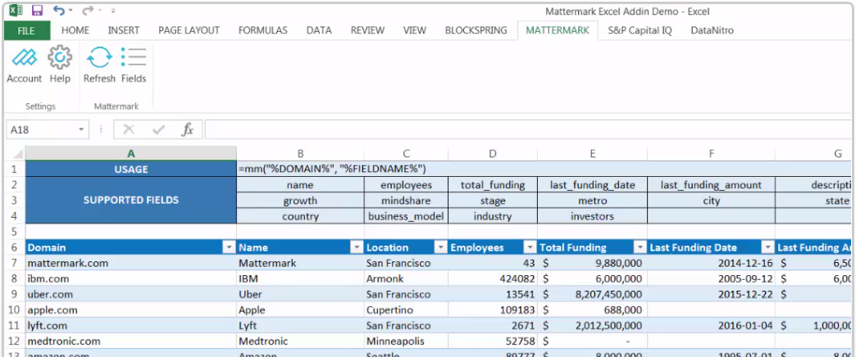
Task: Click inside the formula bar input field
Action: click(x=525, y=129)
